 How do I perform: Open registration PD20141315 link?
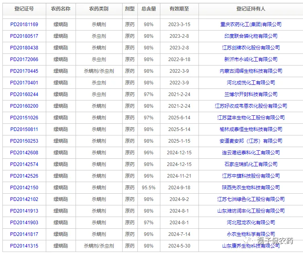(x=24, y=246)
